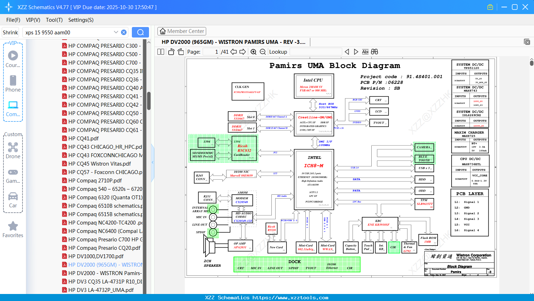Zoom in on the schematic
This screenshot has height=301, width=534.
(254, 52)
